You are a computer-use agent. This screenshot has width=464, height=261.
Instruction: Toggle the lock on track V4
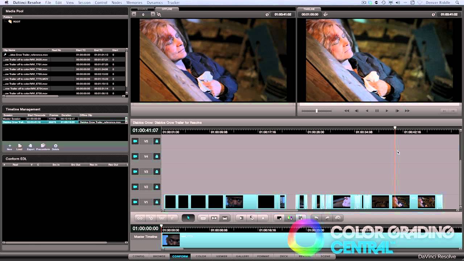[x=157, y=156]
